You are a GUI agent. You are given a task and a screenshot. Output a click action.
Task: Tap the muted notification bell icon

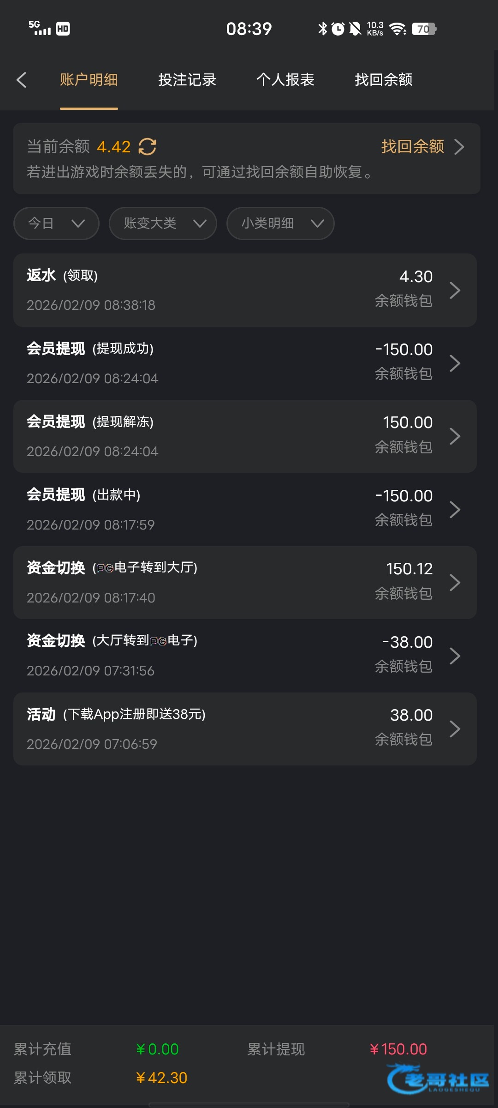355,29
